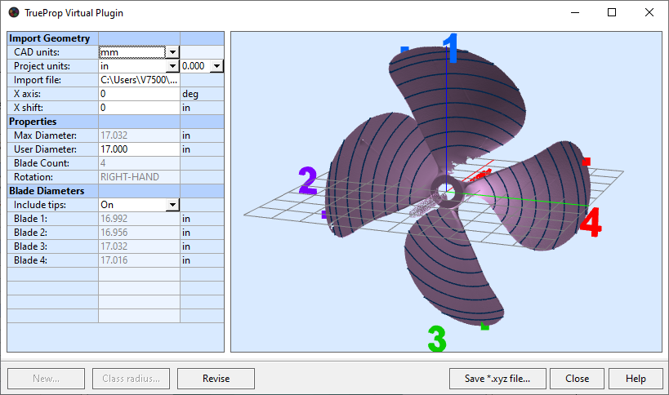This screenshot has height=395, width=669.
Task: Click the propeller hub center in the 3D view
Action: tap(447, 192)
